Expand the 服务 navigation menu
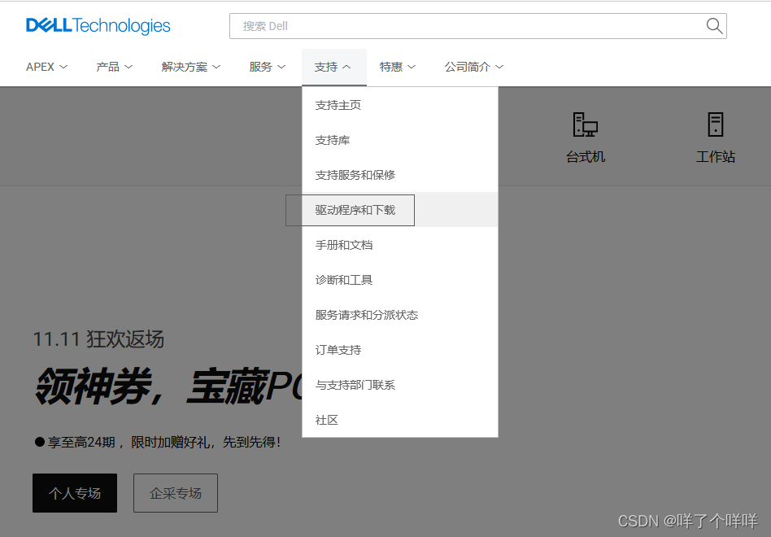This screenshot has height=537, width=771. pyautogui.click(x=267, y=67)
